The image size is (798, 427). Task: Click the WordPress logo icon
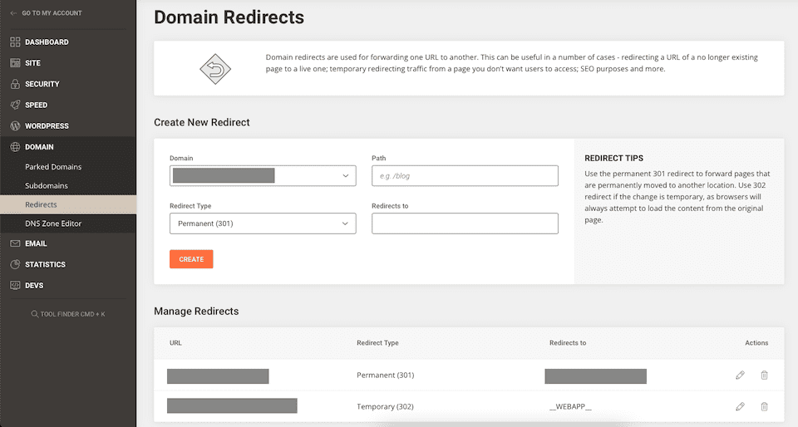point(15,126)
